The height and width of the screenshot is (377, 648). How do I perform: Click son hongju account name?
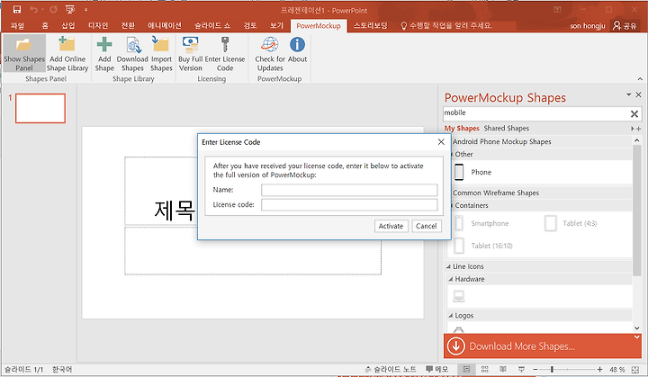point(587,25)
